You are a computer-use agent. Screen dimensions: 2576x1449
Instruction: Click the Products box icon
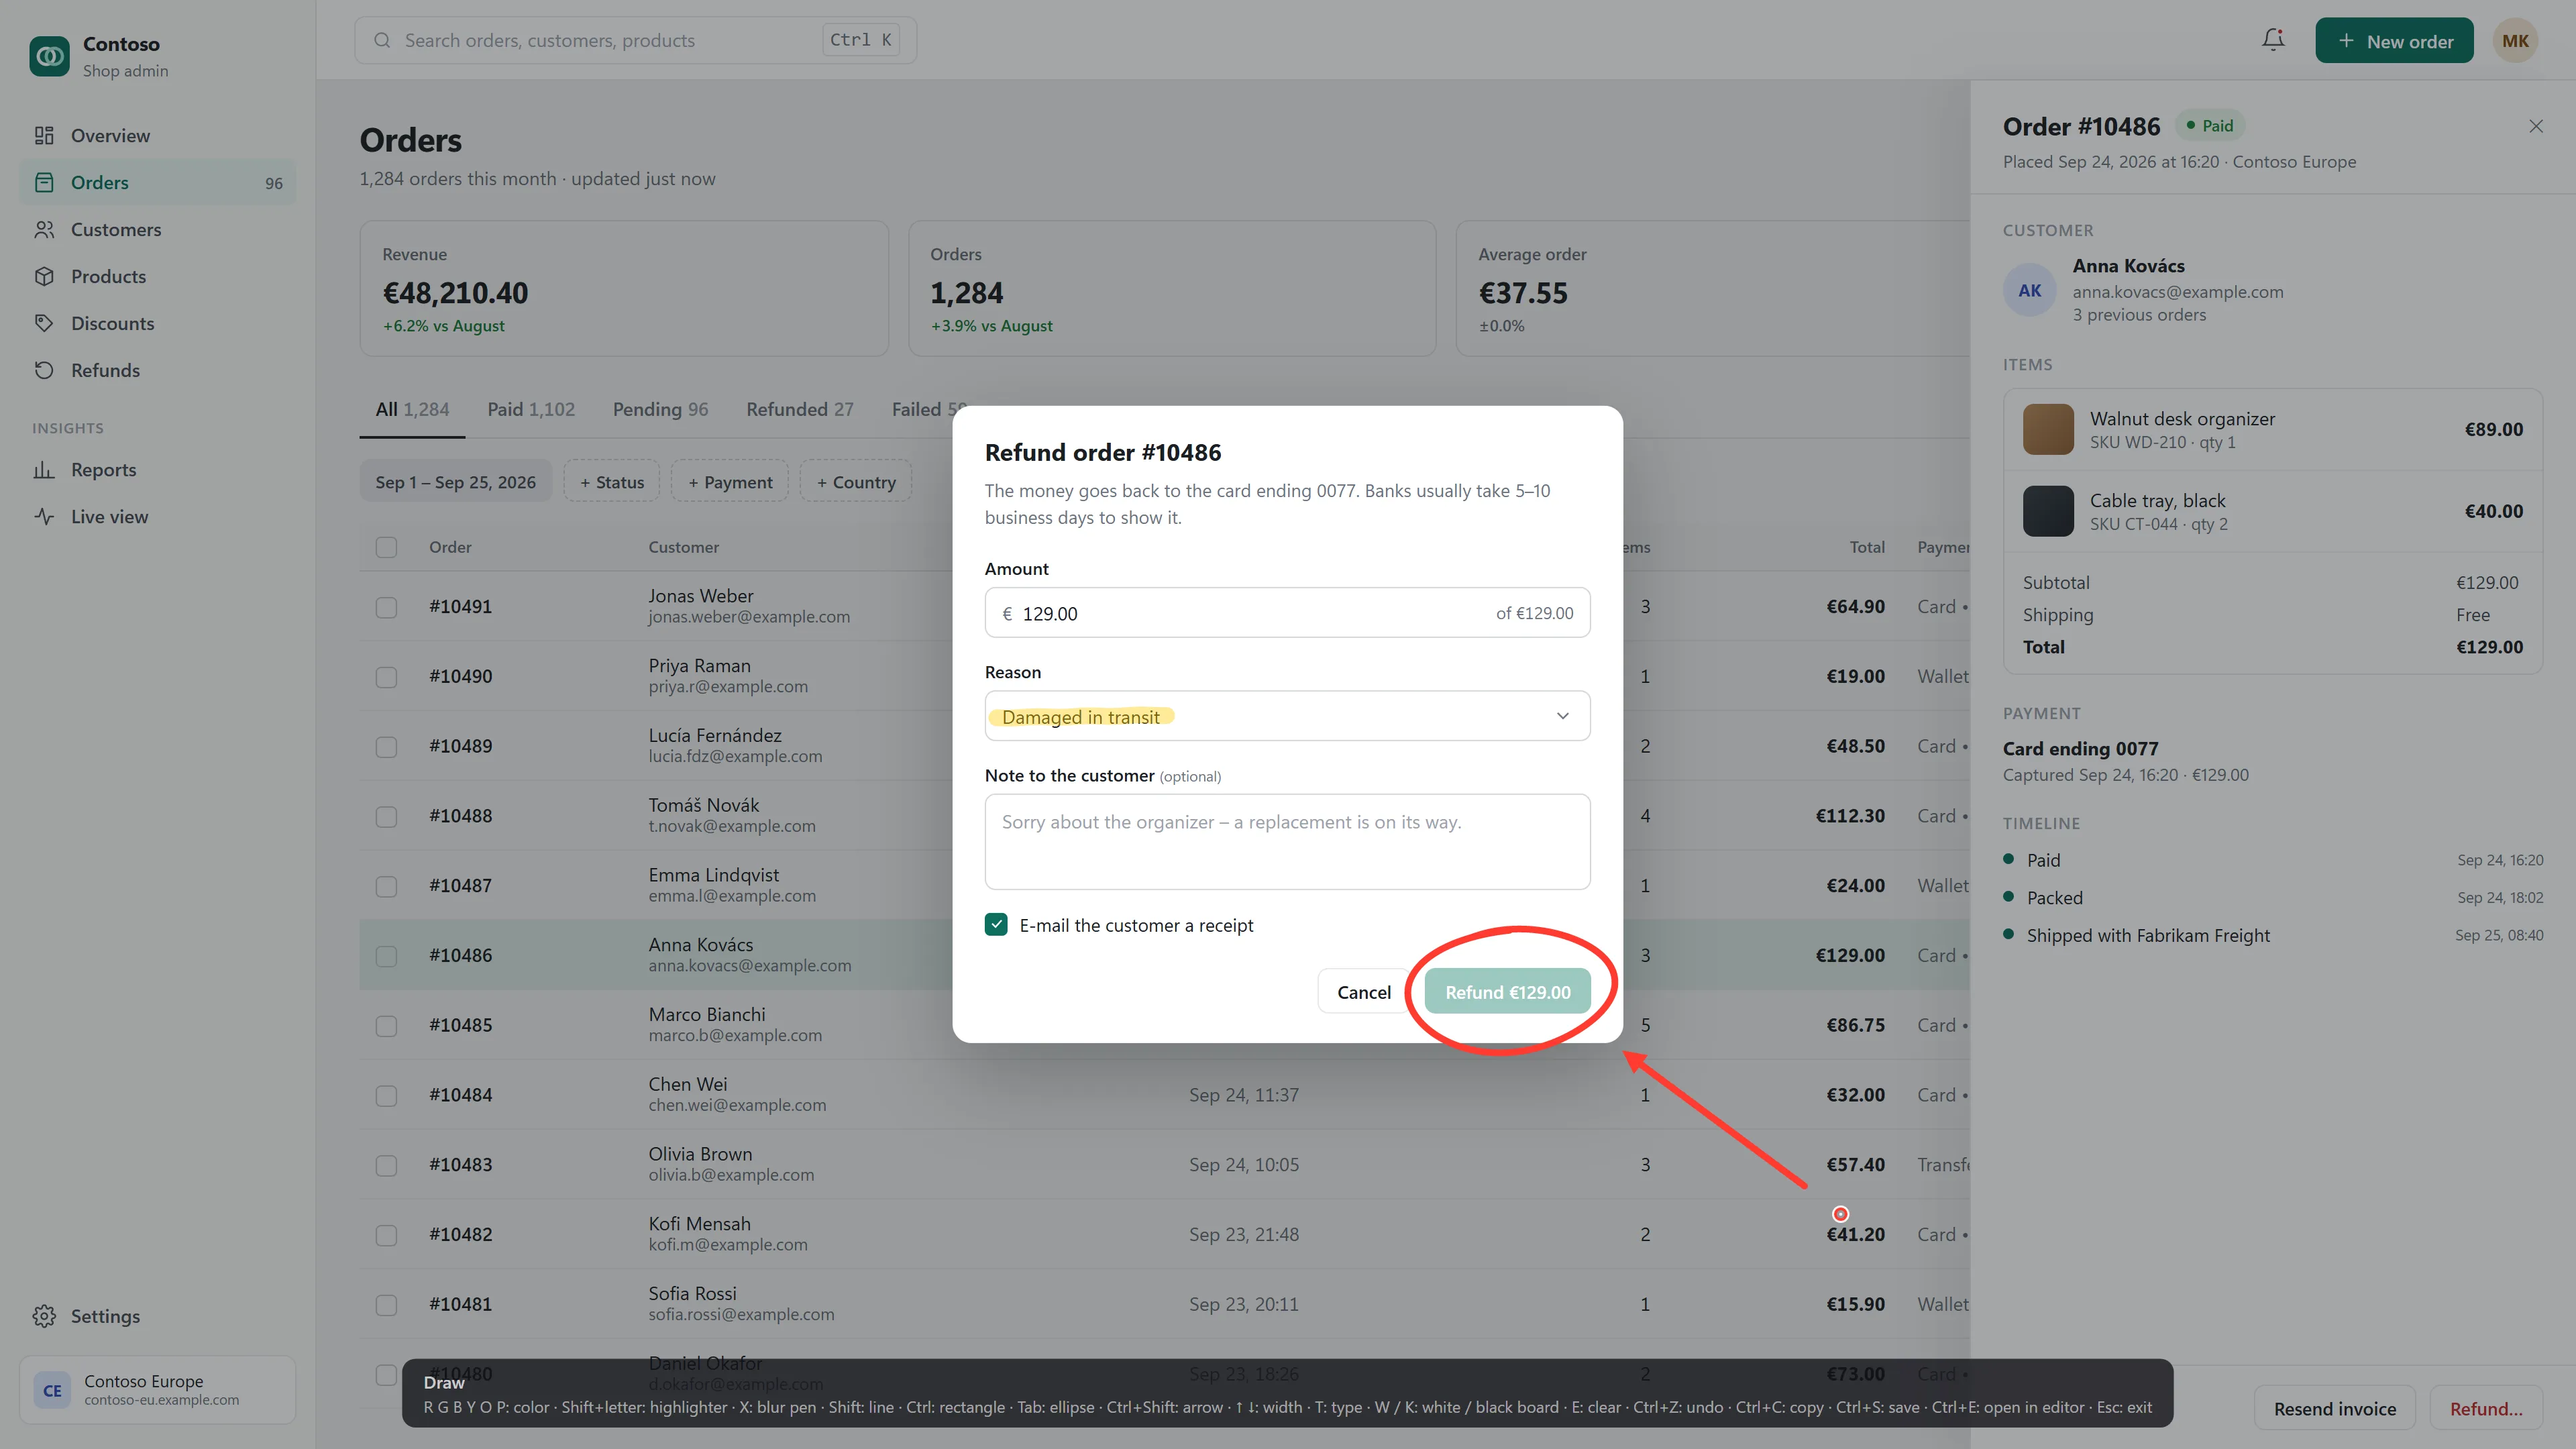(44, 276)
